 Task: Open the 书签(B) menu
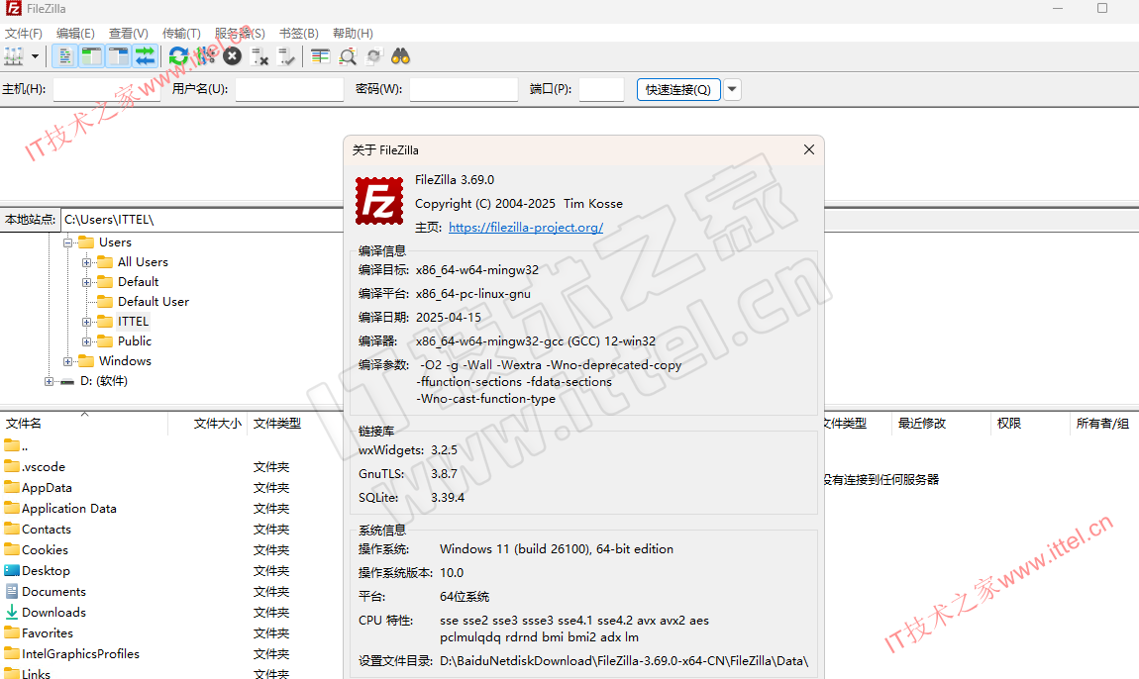(299, 34)
